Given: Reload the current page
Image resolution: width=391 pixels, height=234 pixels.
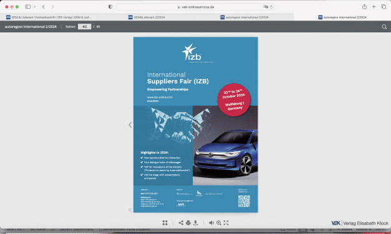Looking at the screenshot, I should click(271, 7).
